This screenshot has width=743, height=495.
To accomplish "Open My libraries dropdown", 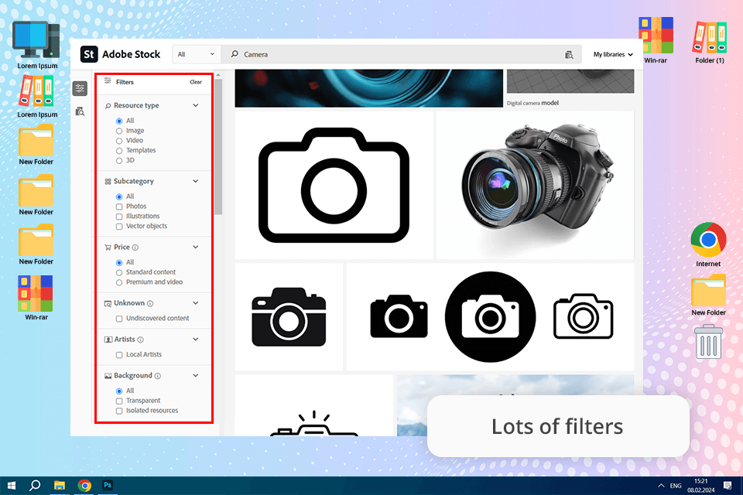I will click(x=613, y=54).
